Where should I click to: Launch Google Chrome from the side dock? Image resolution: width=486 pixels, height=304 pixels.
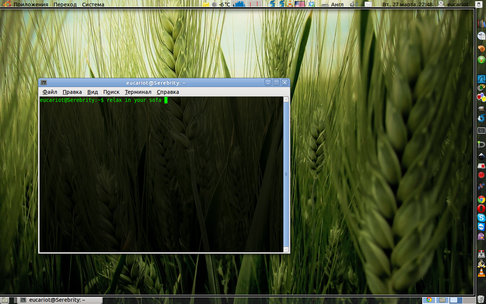(x=481, y=199)
